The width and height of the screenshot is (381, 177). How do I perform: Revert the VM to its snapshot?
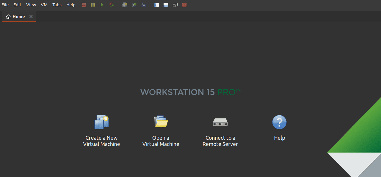pyautogui.click(x=134, y=5)
